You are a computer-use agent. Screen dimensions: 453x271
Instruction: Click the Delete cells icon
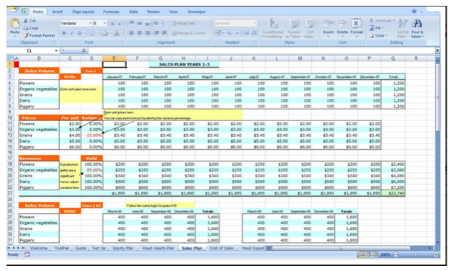coord(342,23)
